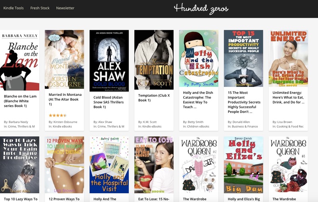Image resolution: width=318 pixels, height=202 pixels.
Task: Open Alex Shaw Cold Blood cover
Action: pyautogui.click(x=109, y=61)
